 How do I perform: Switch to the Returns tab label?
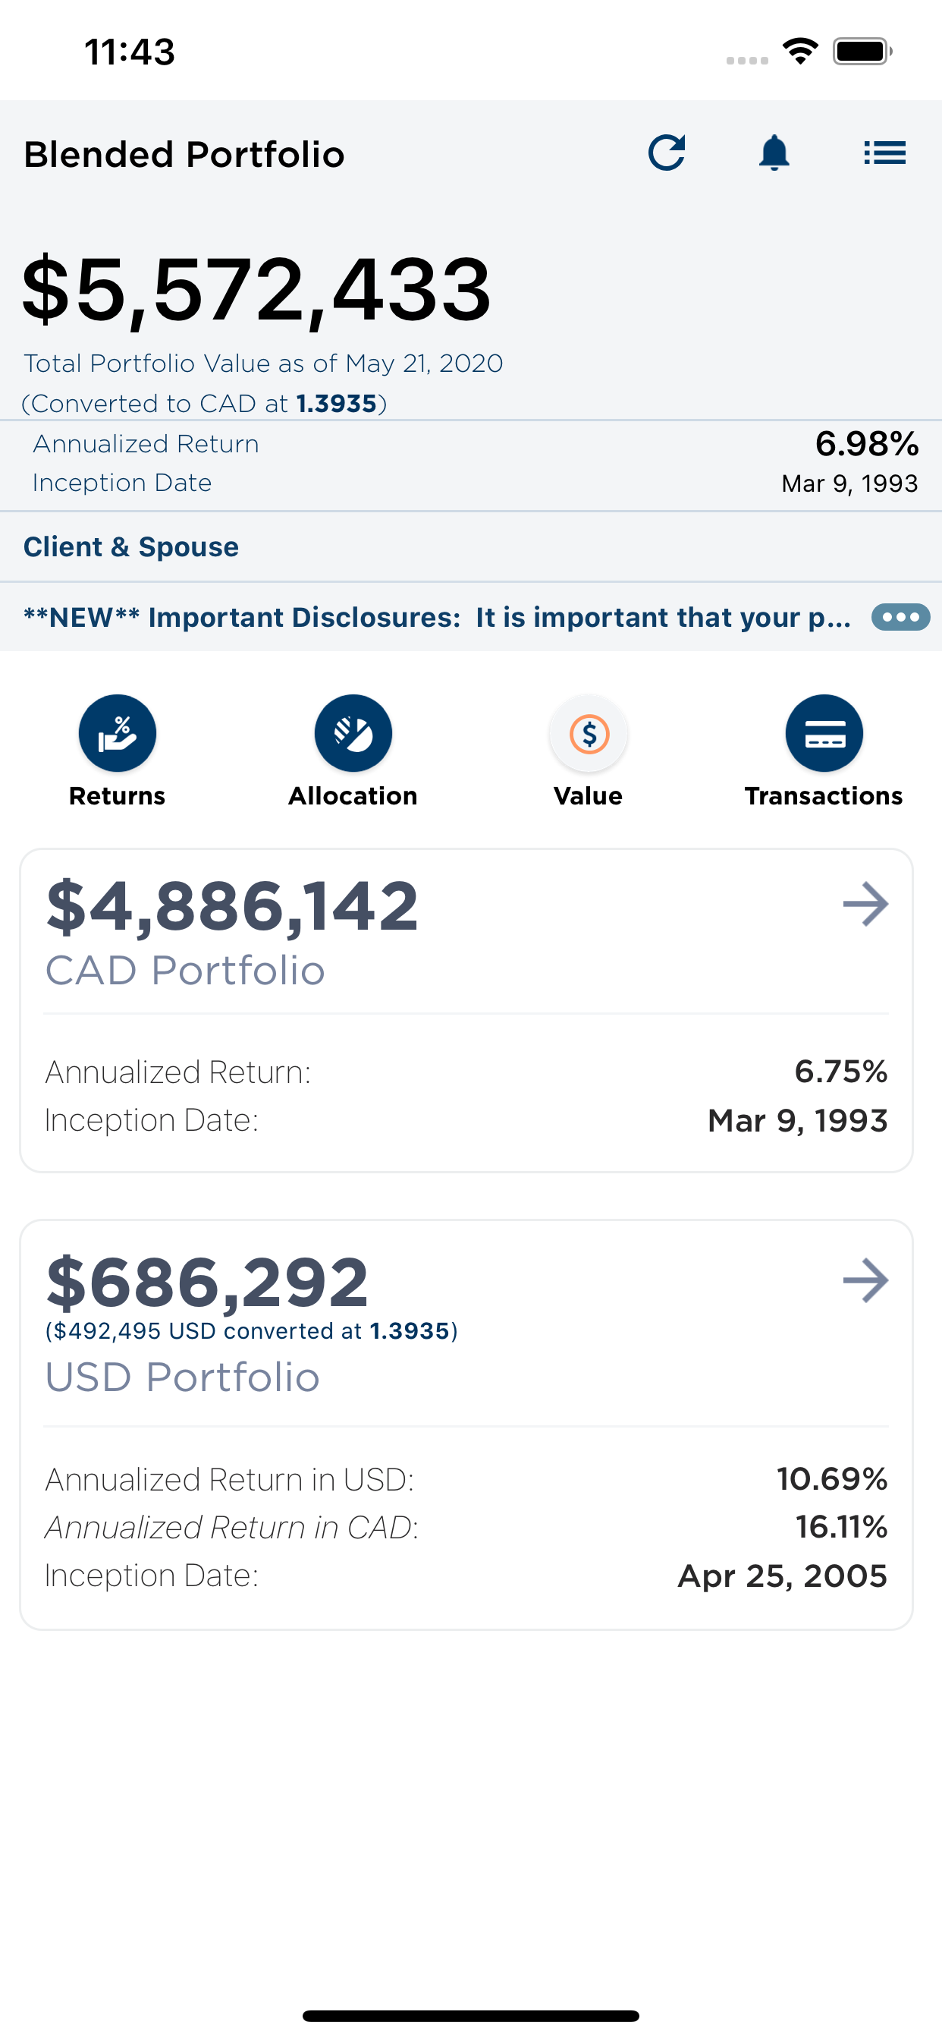coord(117,796)
